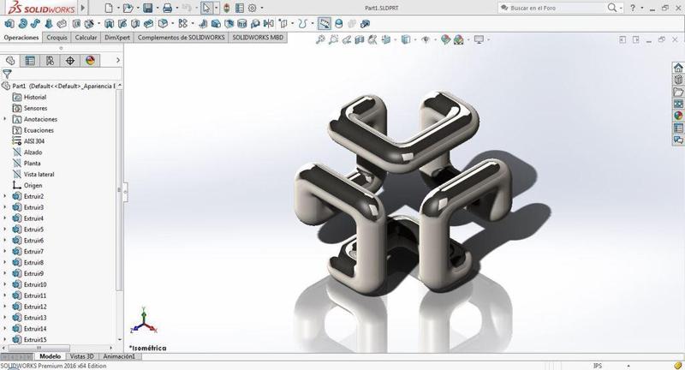The image size is (685, 370).
Task: Switch to the Operaciones tab
Action: pyautogui.click(x=21, y=38)
